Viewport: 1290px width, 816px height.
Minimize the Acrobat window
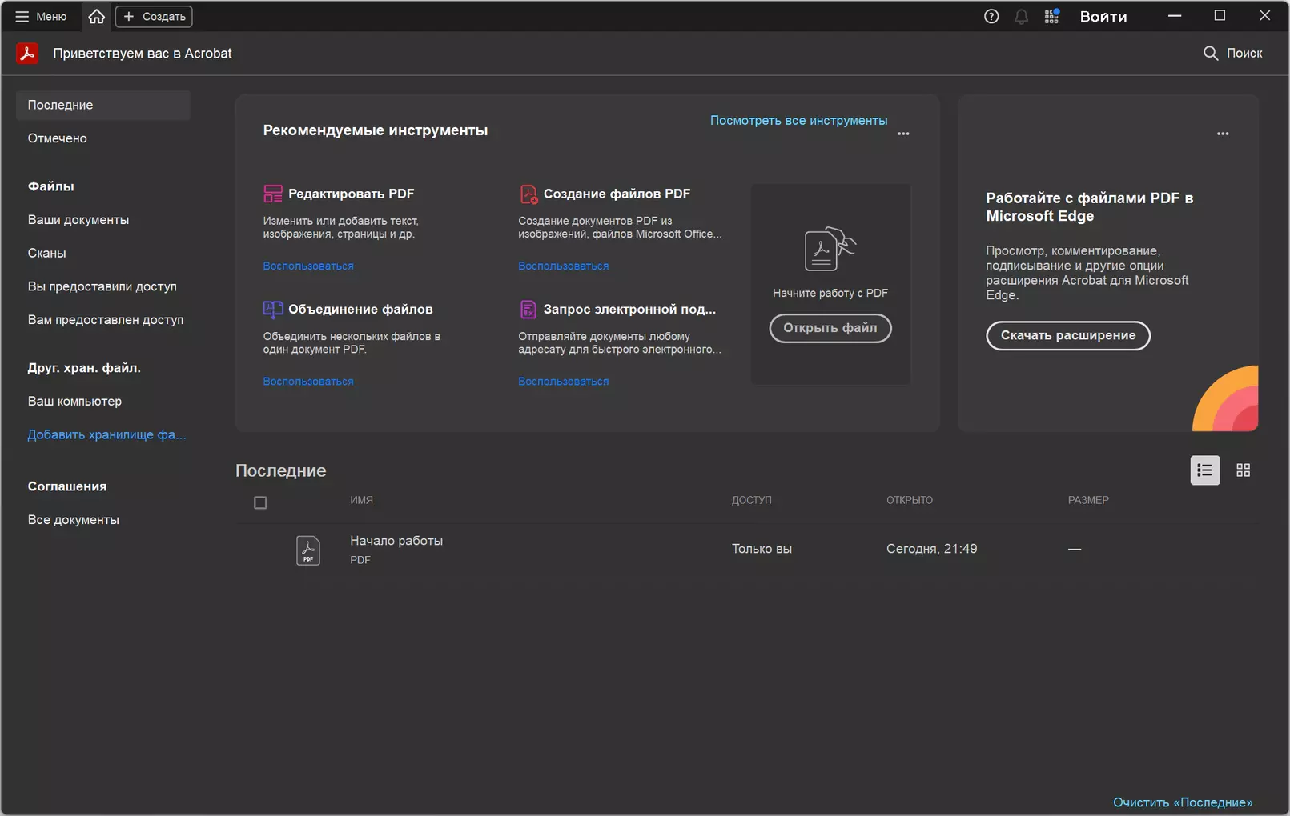(x=1175, y=16)
